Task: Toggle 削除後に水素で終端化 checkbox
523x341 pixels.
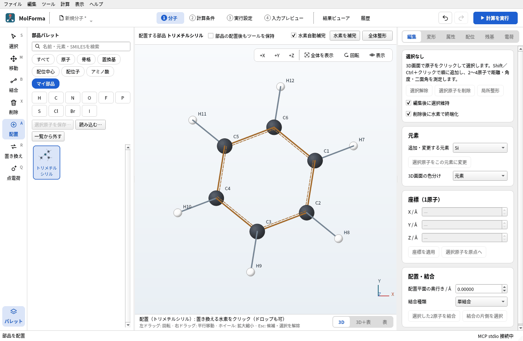Action: coord(409,114)
